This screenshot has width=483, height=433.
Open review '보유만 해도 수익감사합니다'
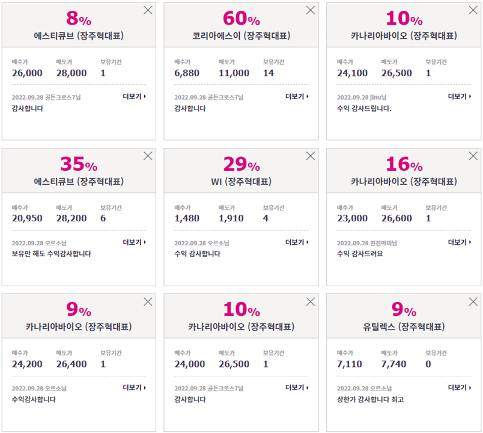(x=52, y=254)
